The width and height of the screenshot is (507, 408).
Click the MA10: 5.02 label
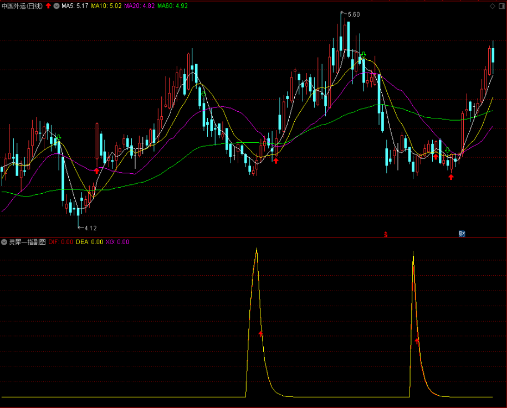click(x=106, y=6)
